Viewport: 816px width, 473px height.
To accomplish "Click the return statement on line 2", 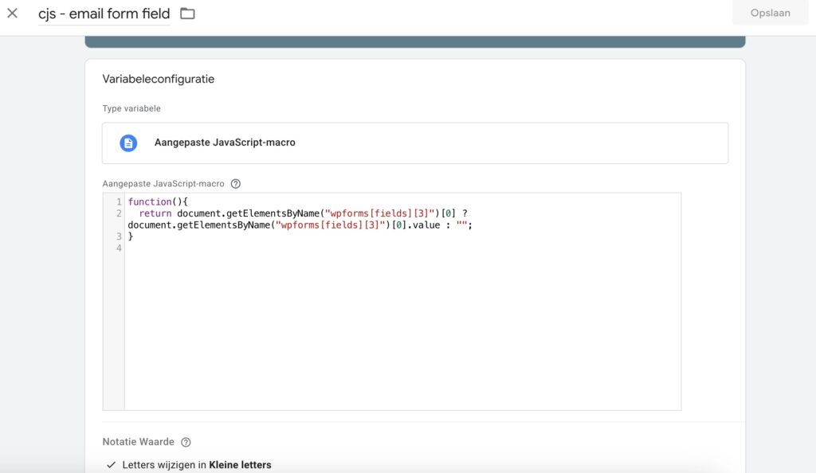I will coord(303,213).
